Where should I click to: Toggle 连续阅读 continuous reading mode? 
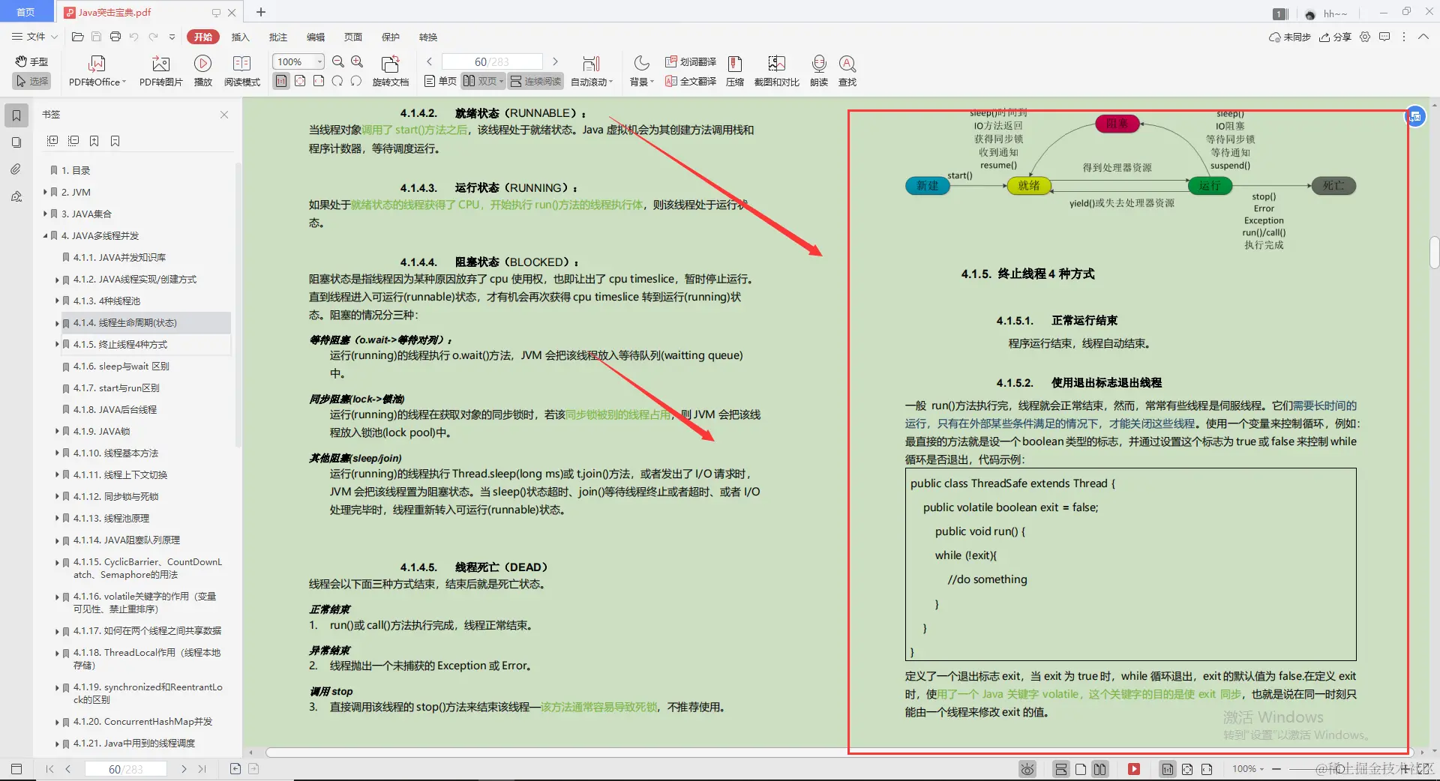[535, 81]
